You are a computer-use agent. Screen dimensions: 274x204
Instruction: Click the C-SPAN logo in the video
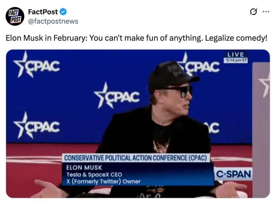[233, 174]
